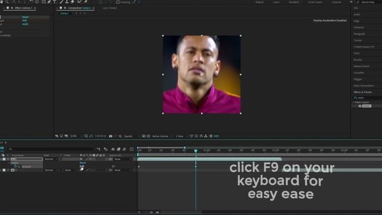Open the Quarter resolution dropdown
Image resolution: width=382 pixels, height=215 pixels.
pos(132,136)
